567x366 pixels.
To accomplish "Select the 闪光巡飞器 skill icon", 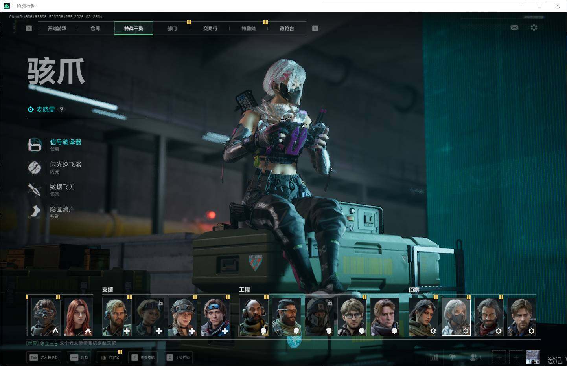I will (x=35, y=167).
